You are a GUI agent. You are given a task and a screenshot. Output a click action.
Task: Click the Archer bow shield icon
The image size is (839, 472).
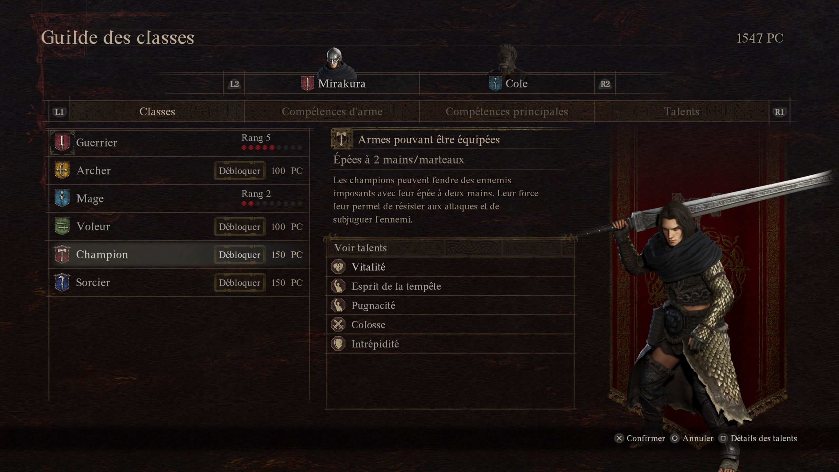pyautogui.click(x=62, y=170)
